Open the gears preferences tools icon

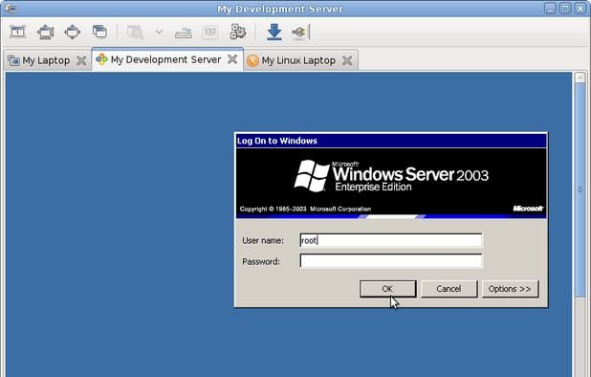point(238,32)
